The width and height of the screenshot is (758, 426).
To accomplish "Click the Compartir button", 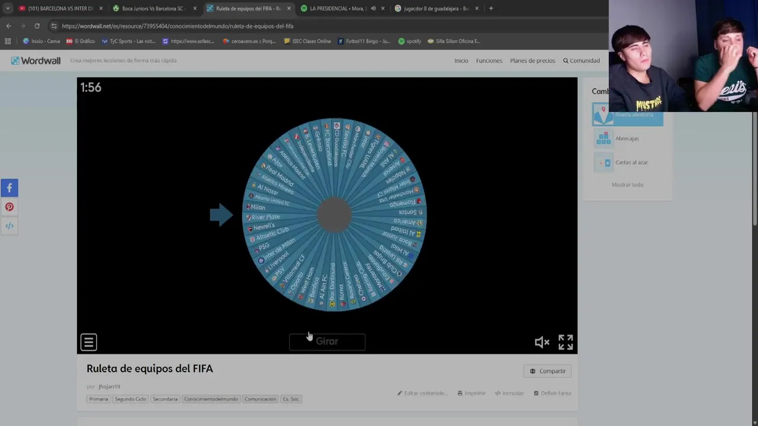I will click(x=548, y=371).
